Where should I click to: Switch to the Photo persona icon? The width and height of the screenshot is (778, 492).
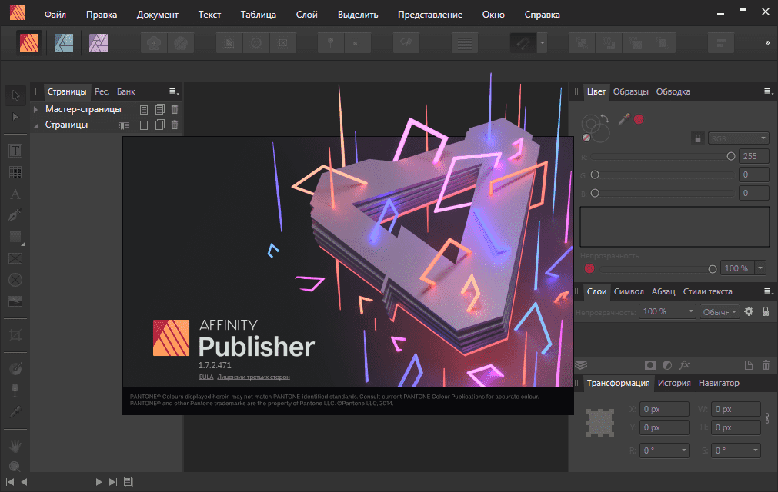pos(99,42)
